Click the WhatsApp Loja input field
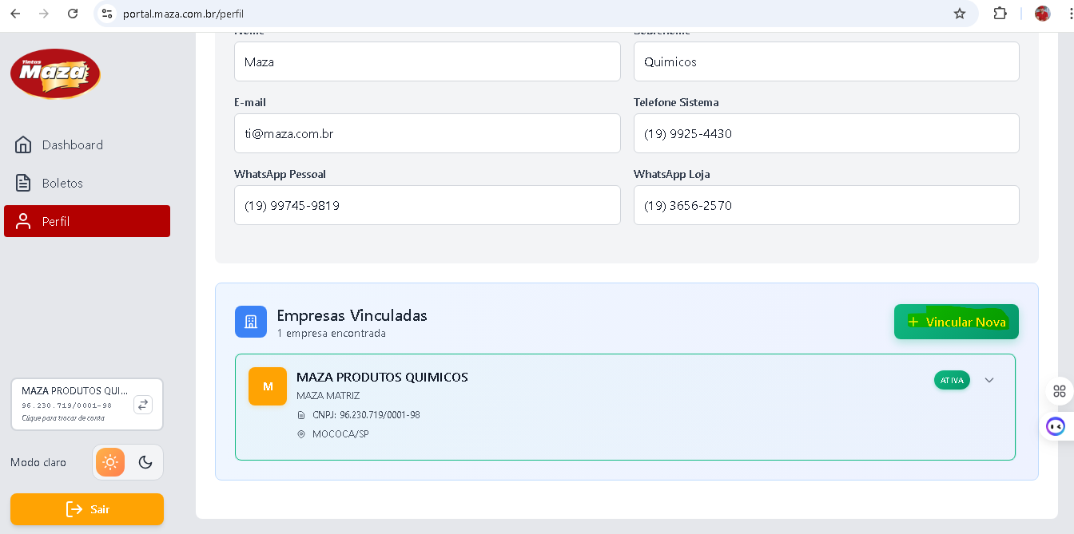This screenshot has height=534, width=1074. click(825, 205)
